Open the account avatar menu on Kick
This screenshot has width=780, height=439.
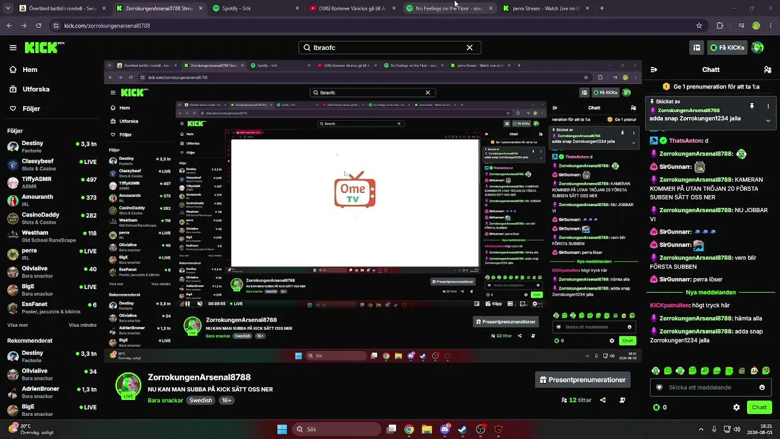pyautogui.click(x=757, y=48)
